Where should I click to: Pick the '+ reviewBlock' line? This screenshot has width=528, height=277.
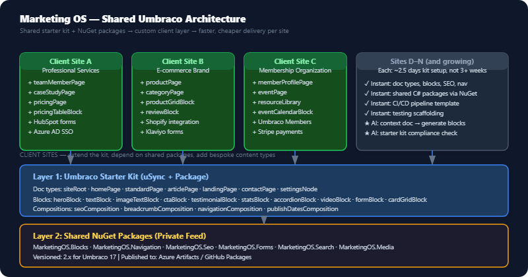(x=160, y=112)
